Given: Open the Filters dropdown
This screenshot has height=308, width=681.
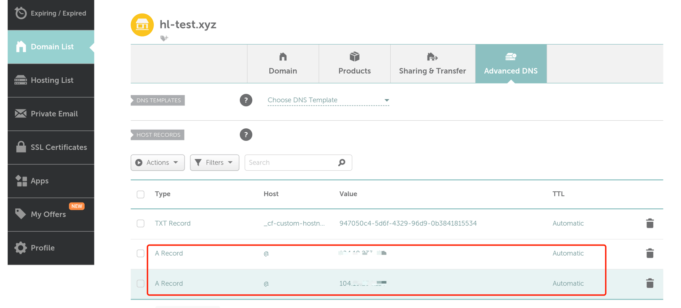Looking at the screenshot, I should (214, 163).
